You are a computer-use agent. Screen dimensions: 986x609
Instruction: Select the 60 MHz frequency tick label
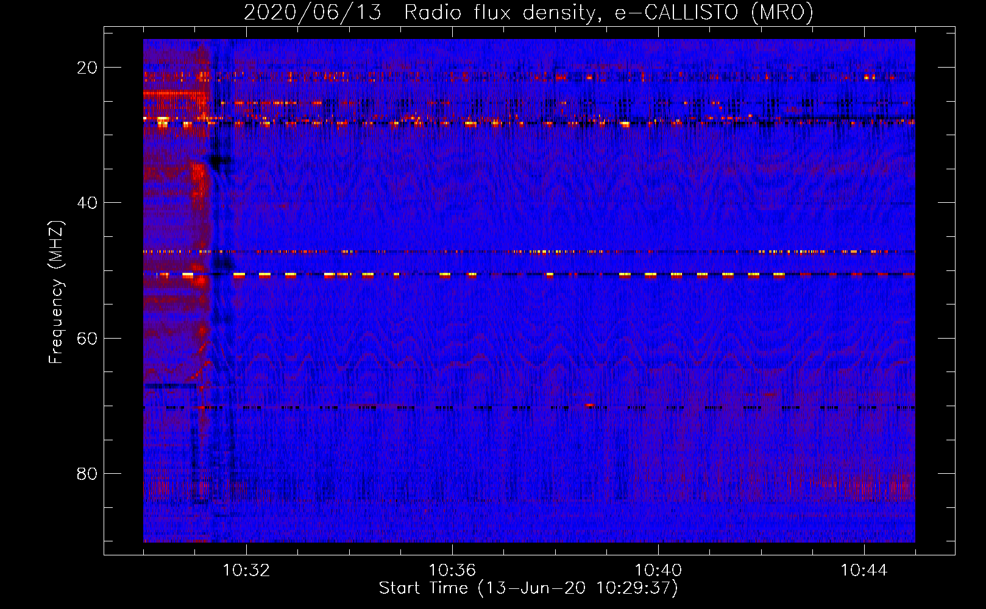[87, 338]
